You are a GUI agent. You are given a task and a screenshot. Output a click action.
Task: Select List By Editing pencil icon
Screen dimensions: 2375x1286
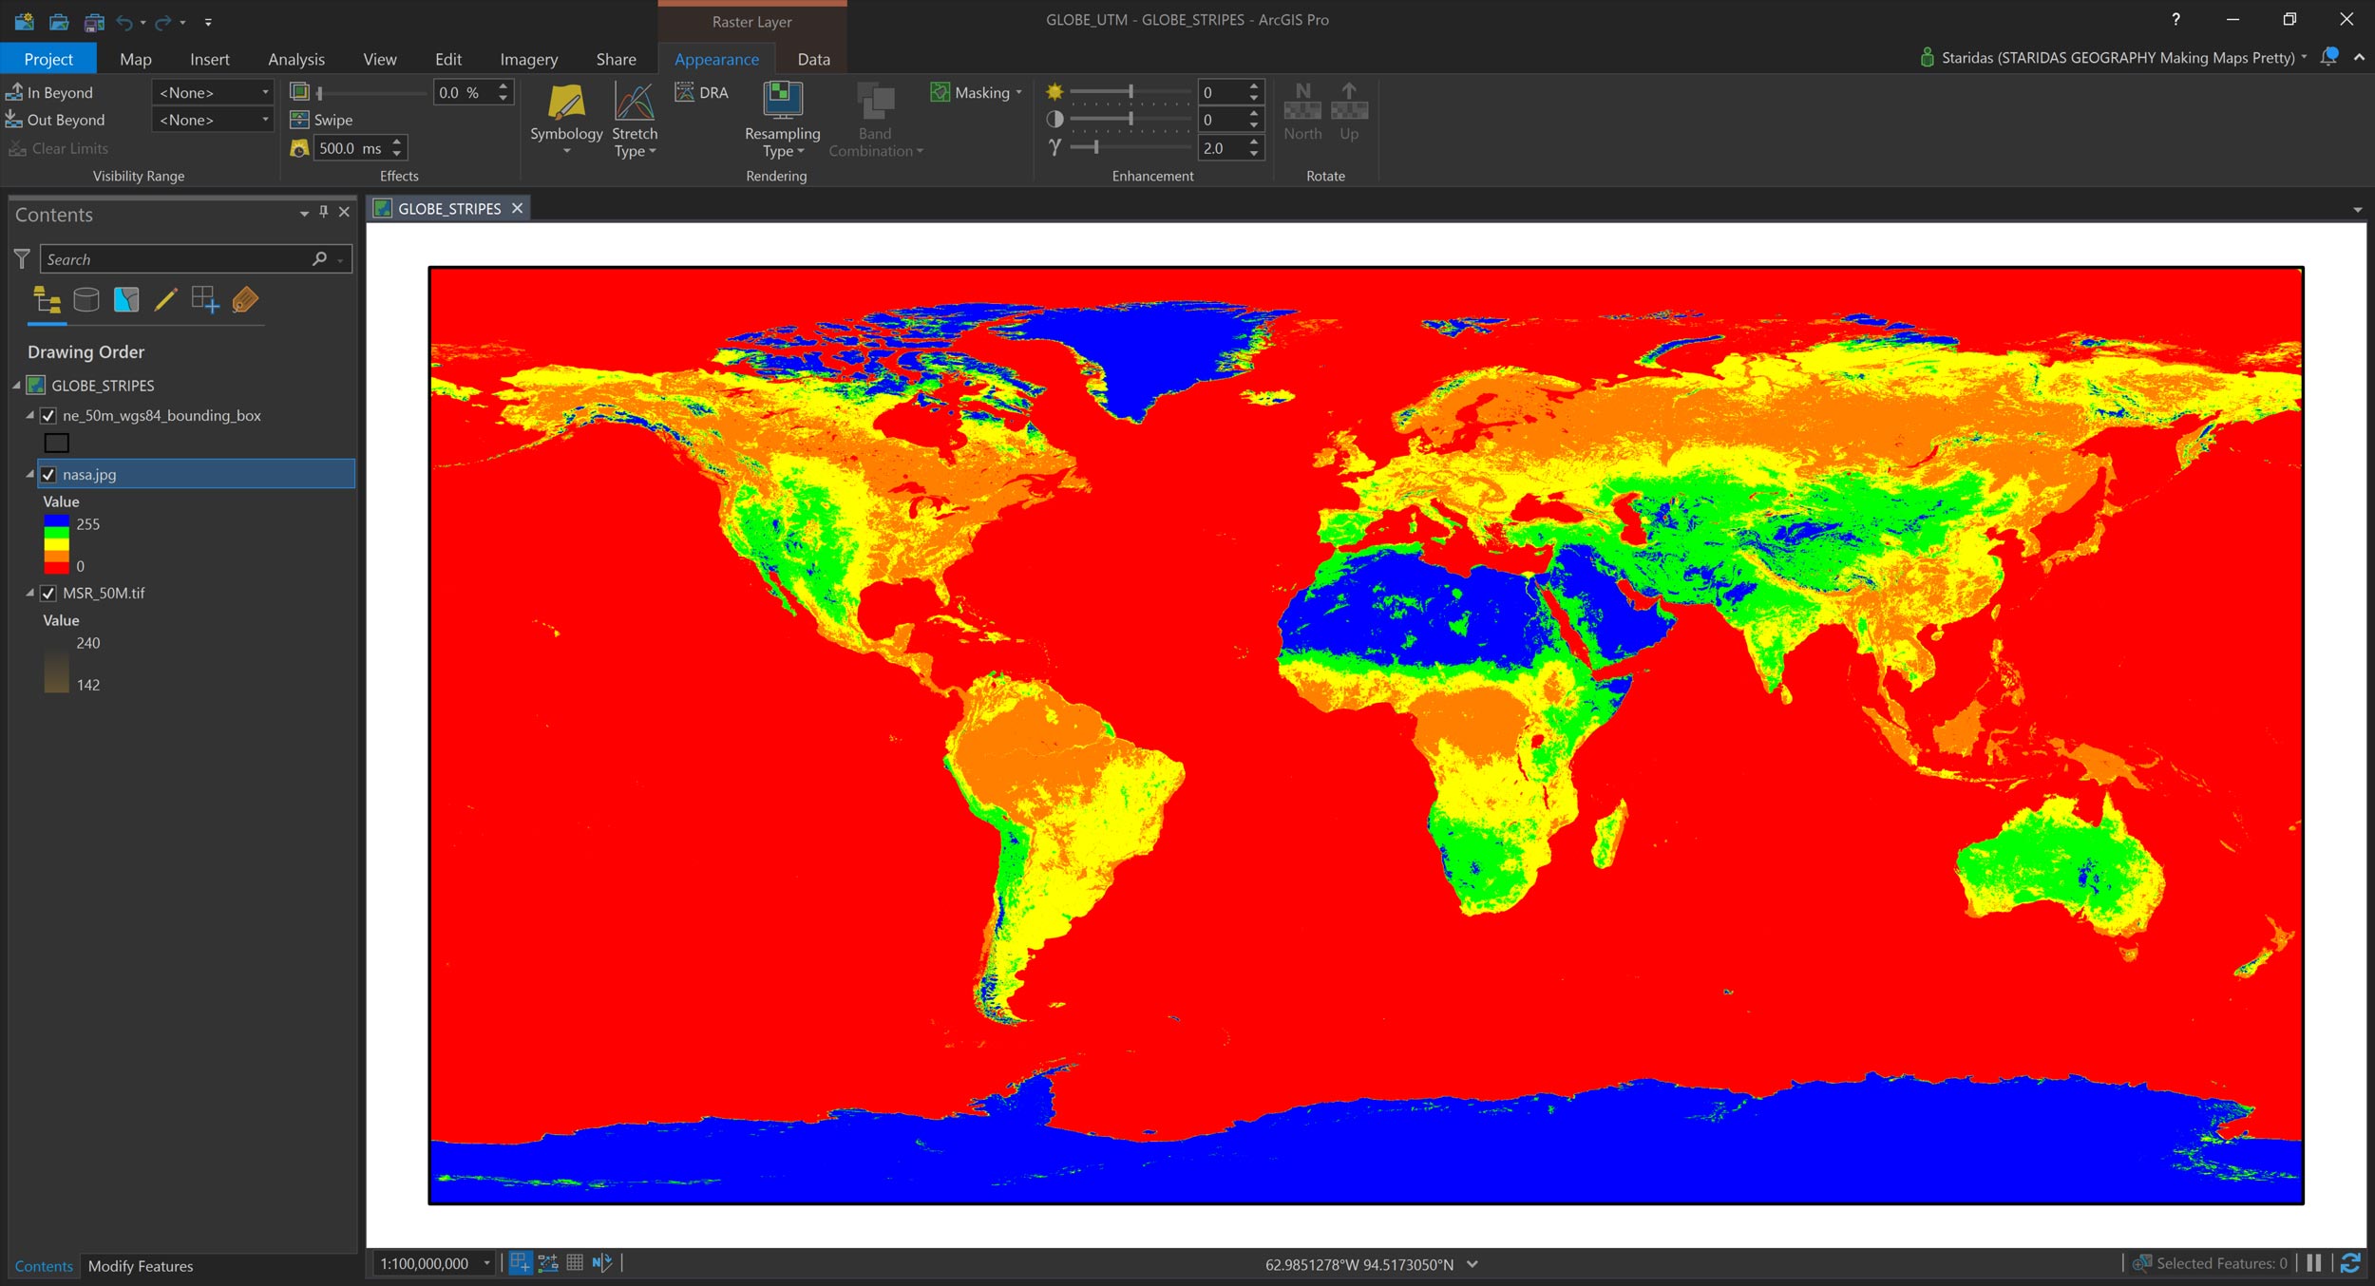click(165, 300)
